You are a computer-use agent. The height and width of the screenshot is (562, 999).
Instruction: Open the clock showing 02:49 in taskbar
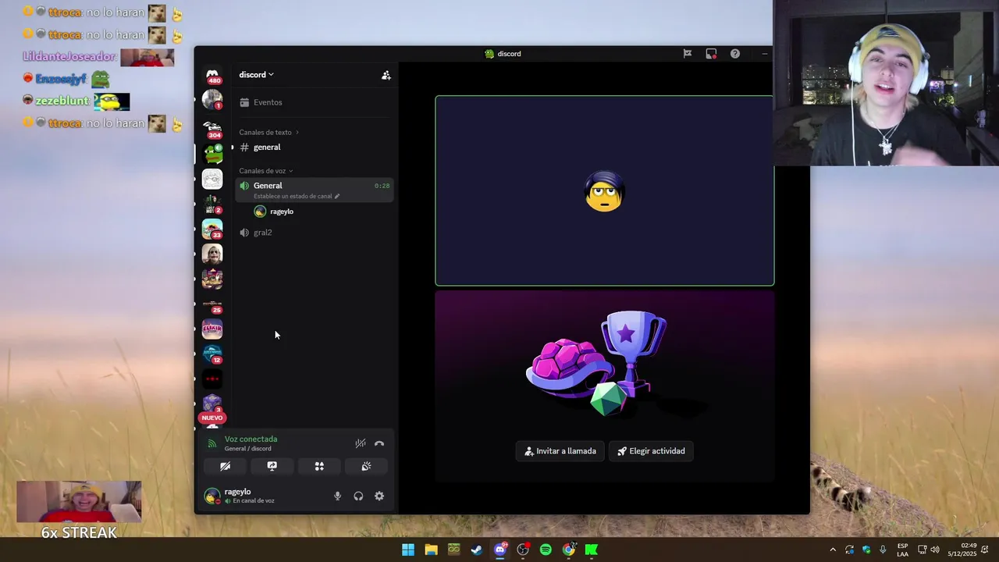click(x=962, y=550)
